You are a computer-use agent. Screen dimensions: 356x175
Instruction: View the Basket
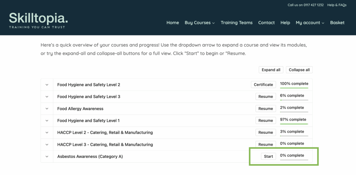[x=337, y=23]
